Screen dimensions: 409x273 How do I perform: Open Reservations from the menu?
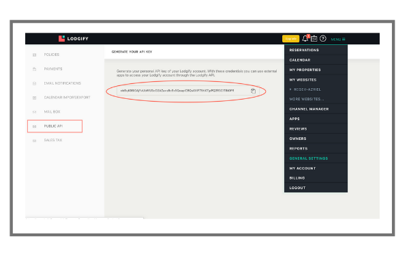click(x=316, y=50)
